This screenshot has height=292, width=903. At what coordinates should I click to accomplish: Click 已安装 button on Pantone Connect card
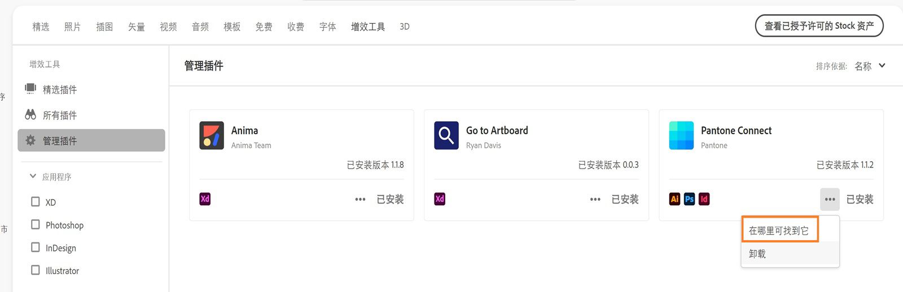pos(860,199)
